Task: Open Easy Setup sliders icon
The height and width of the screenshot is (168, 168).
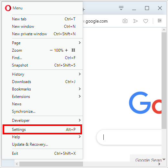Action: [x=160, y=21]
